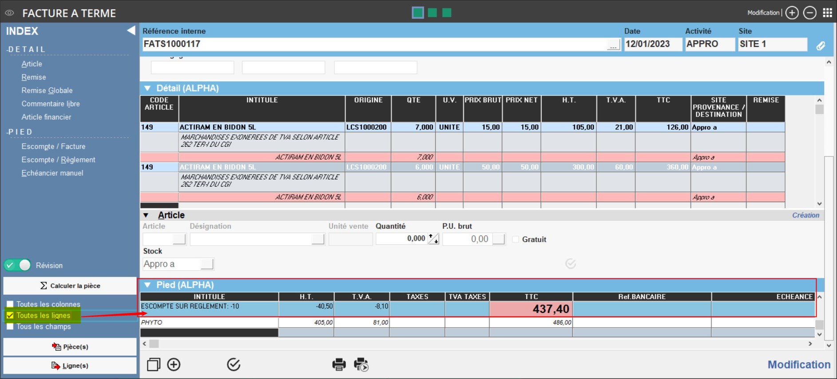837x379 pixels.
Task: Click the add circle icon in bottom toolbar
Action: pos(174,364)
